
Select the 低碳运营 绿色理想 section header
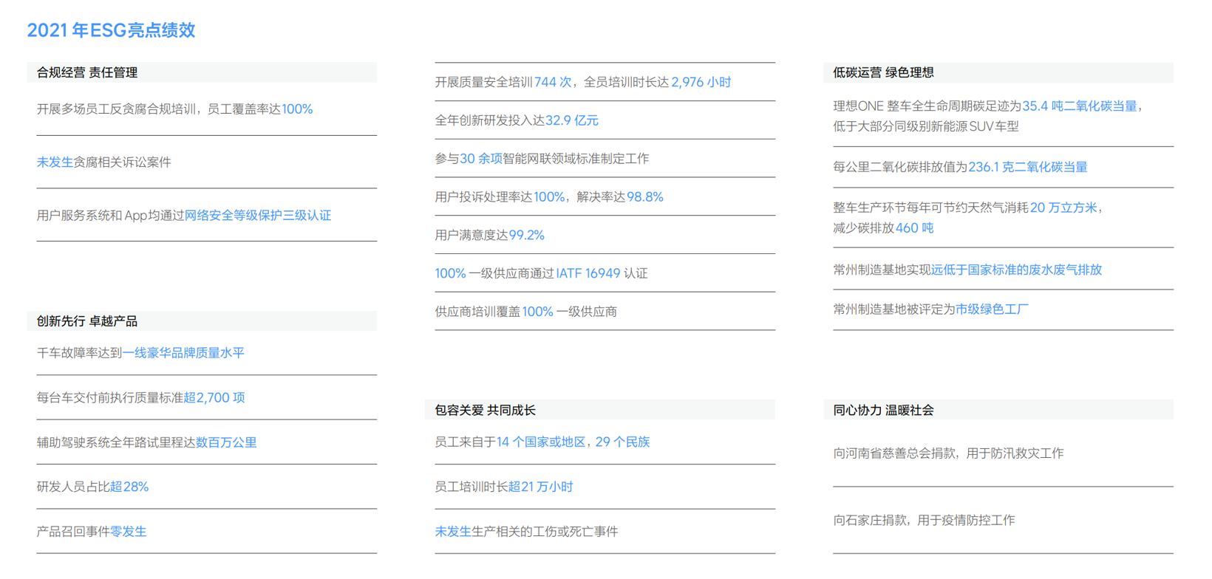883,72
